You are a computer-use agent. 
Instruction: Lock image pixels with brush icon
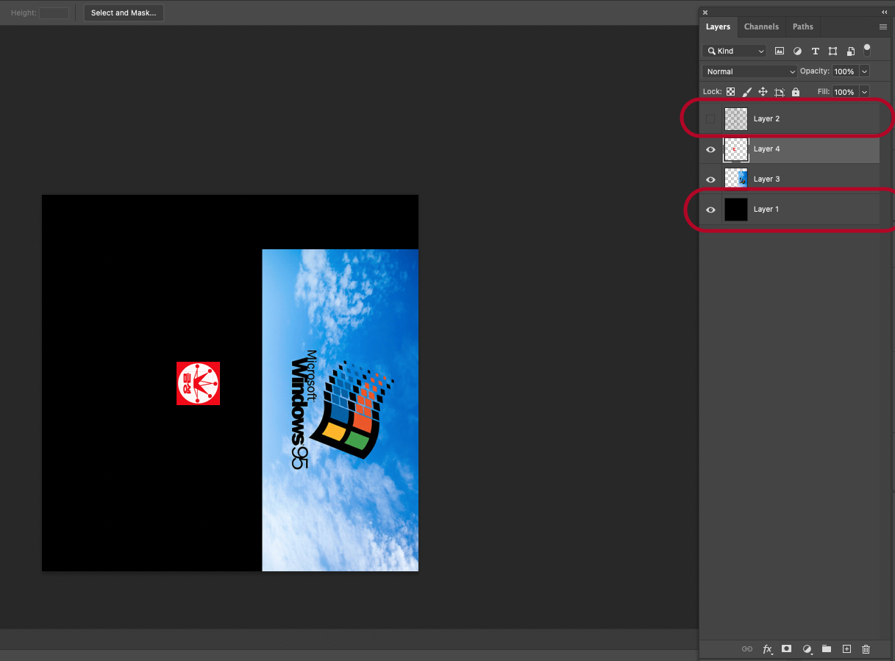pos(746,92)
